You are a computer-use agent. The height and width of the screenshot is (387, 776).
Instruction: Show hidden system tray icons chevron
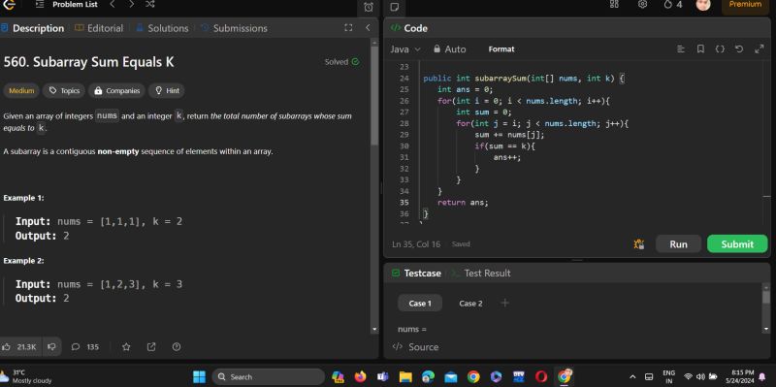pos(632,377)
